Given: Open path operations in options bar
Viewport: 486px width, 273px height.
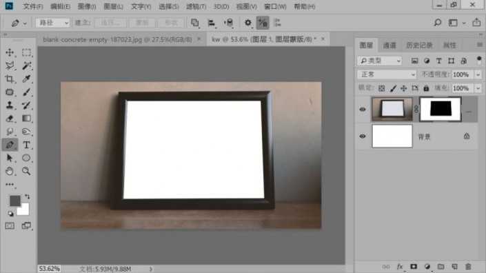Looking at the screenshot, I should pos(194,23).
